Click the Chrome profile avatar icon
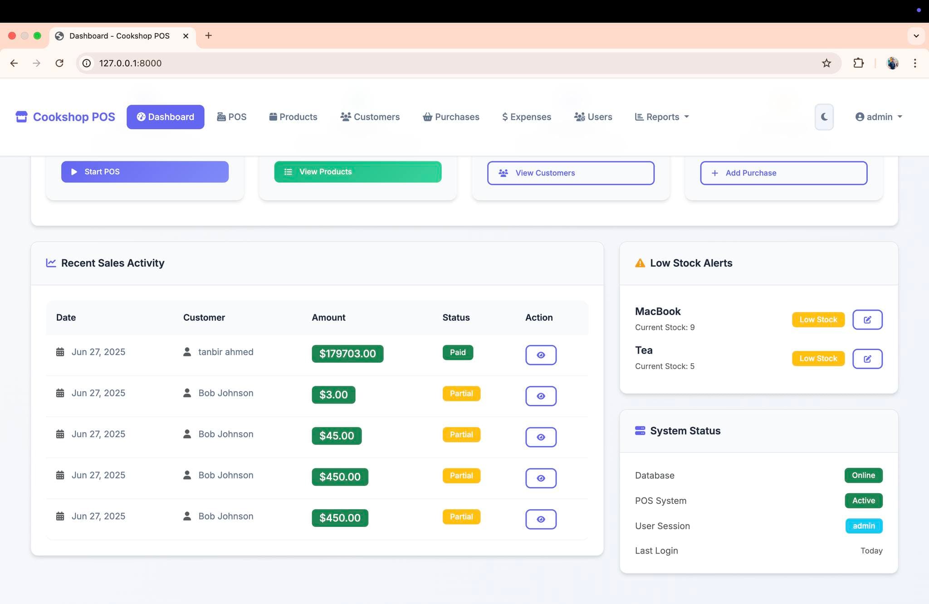Image resolution: width=929 pixels, height=604 pixels. (x=892, y=63)
